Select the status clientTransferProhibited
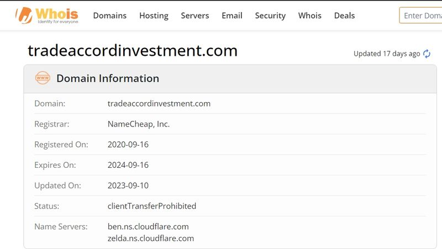 click(151, 206)
